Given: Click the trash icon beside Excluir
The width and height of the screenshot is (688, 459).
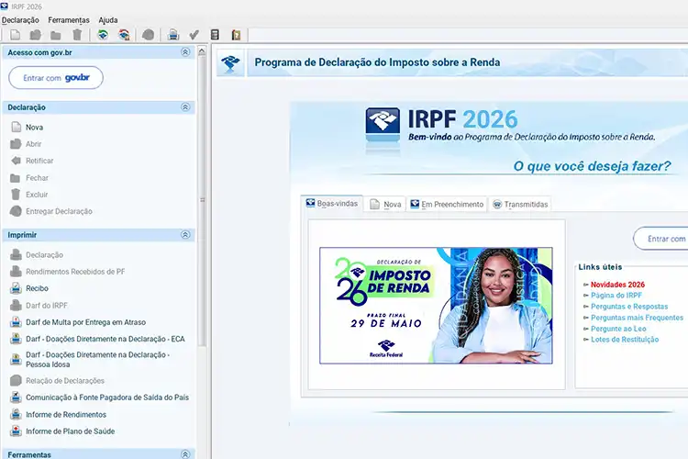Looking at the screenshot, I should click(x=16, y=195).
